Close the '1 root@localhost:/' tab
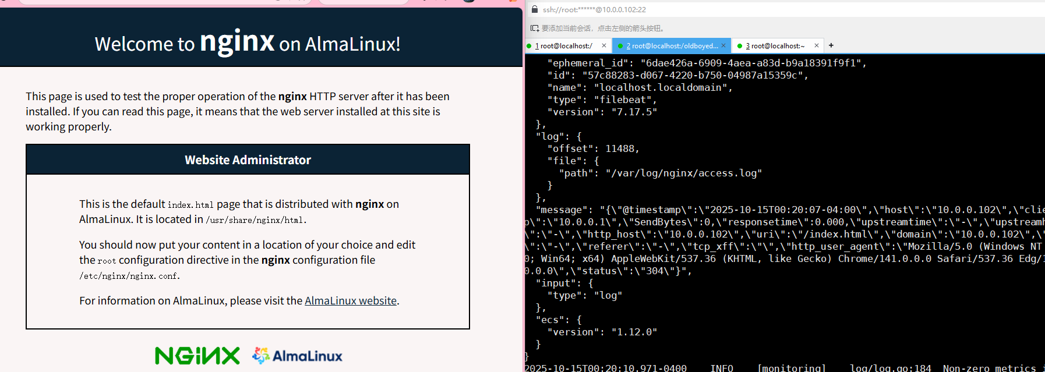The image size is (1045, 372). 604,45
